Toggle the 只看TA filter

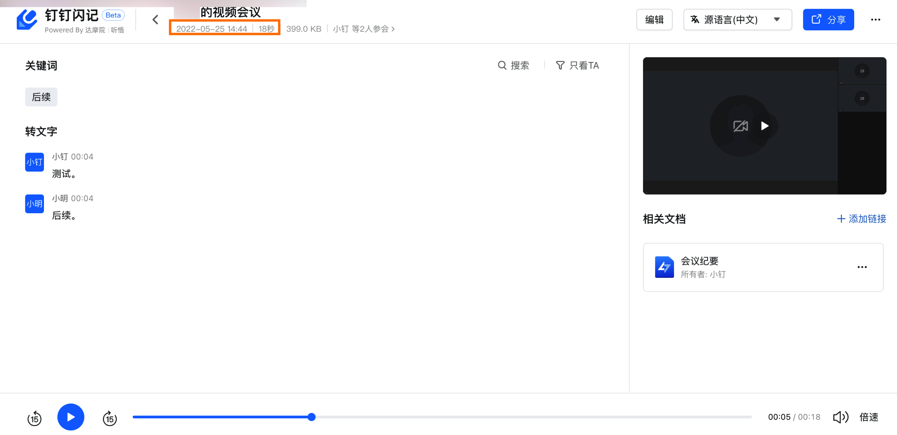[x=577, y=65]
